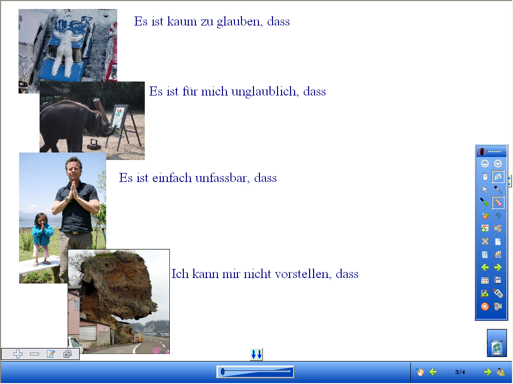Click the grey X Clear icon
The image size is (513, 384).
[485, 241]
